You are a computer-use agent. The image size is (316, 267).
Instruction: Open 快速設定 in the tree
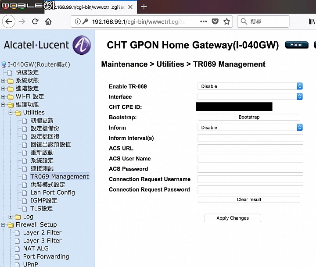(27, 72)
